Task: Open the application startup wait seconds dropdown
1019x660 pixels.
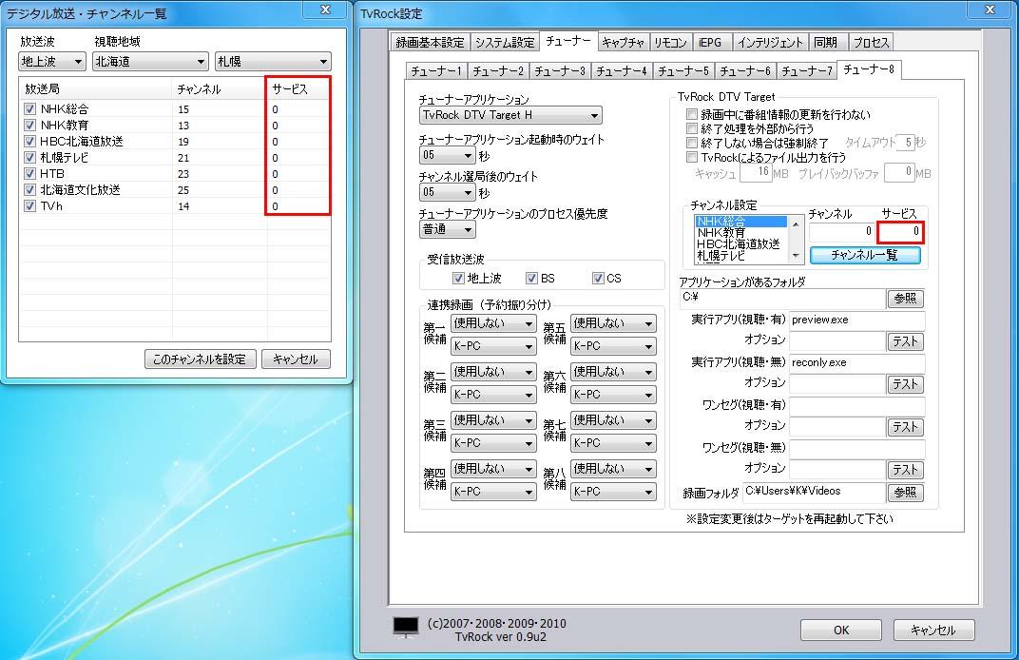Action: coord(448,155)
